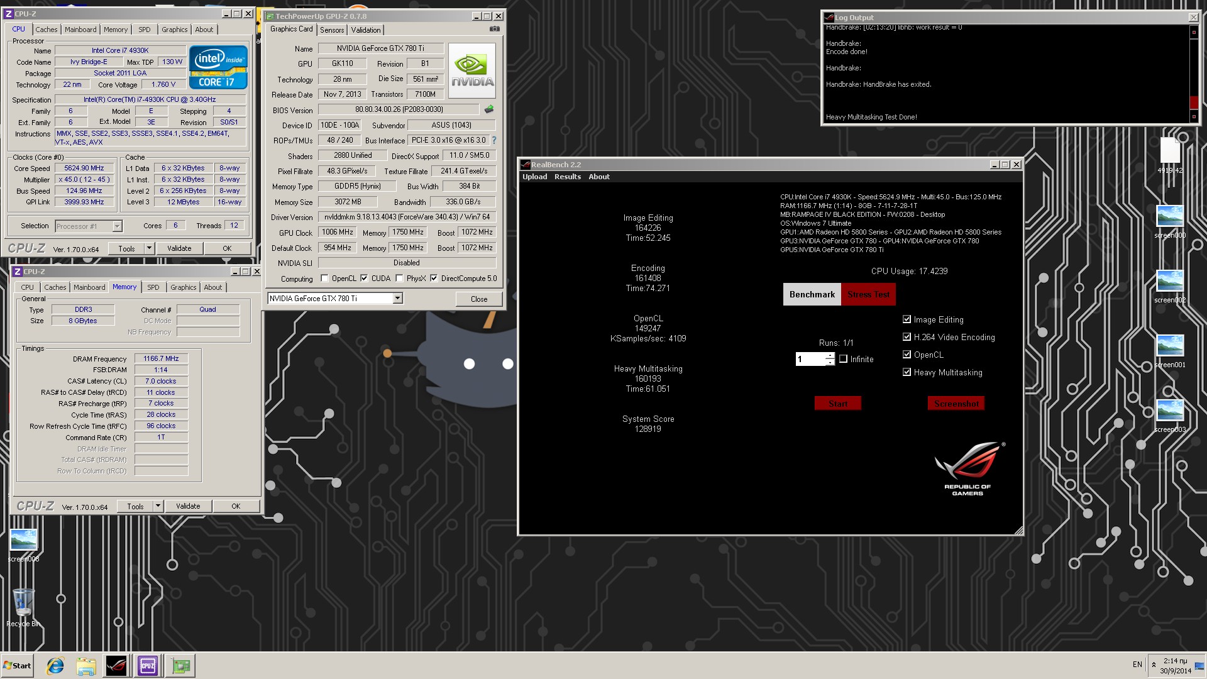Select the Stress Test mode button
Image resolution: width=1207 pixels, height=679 pixels.
(868, 294)
